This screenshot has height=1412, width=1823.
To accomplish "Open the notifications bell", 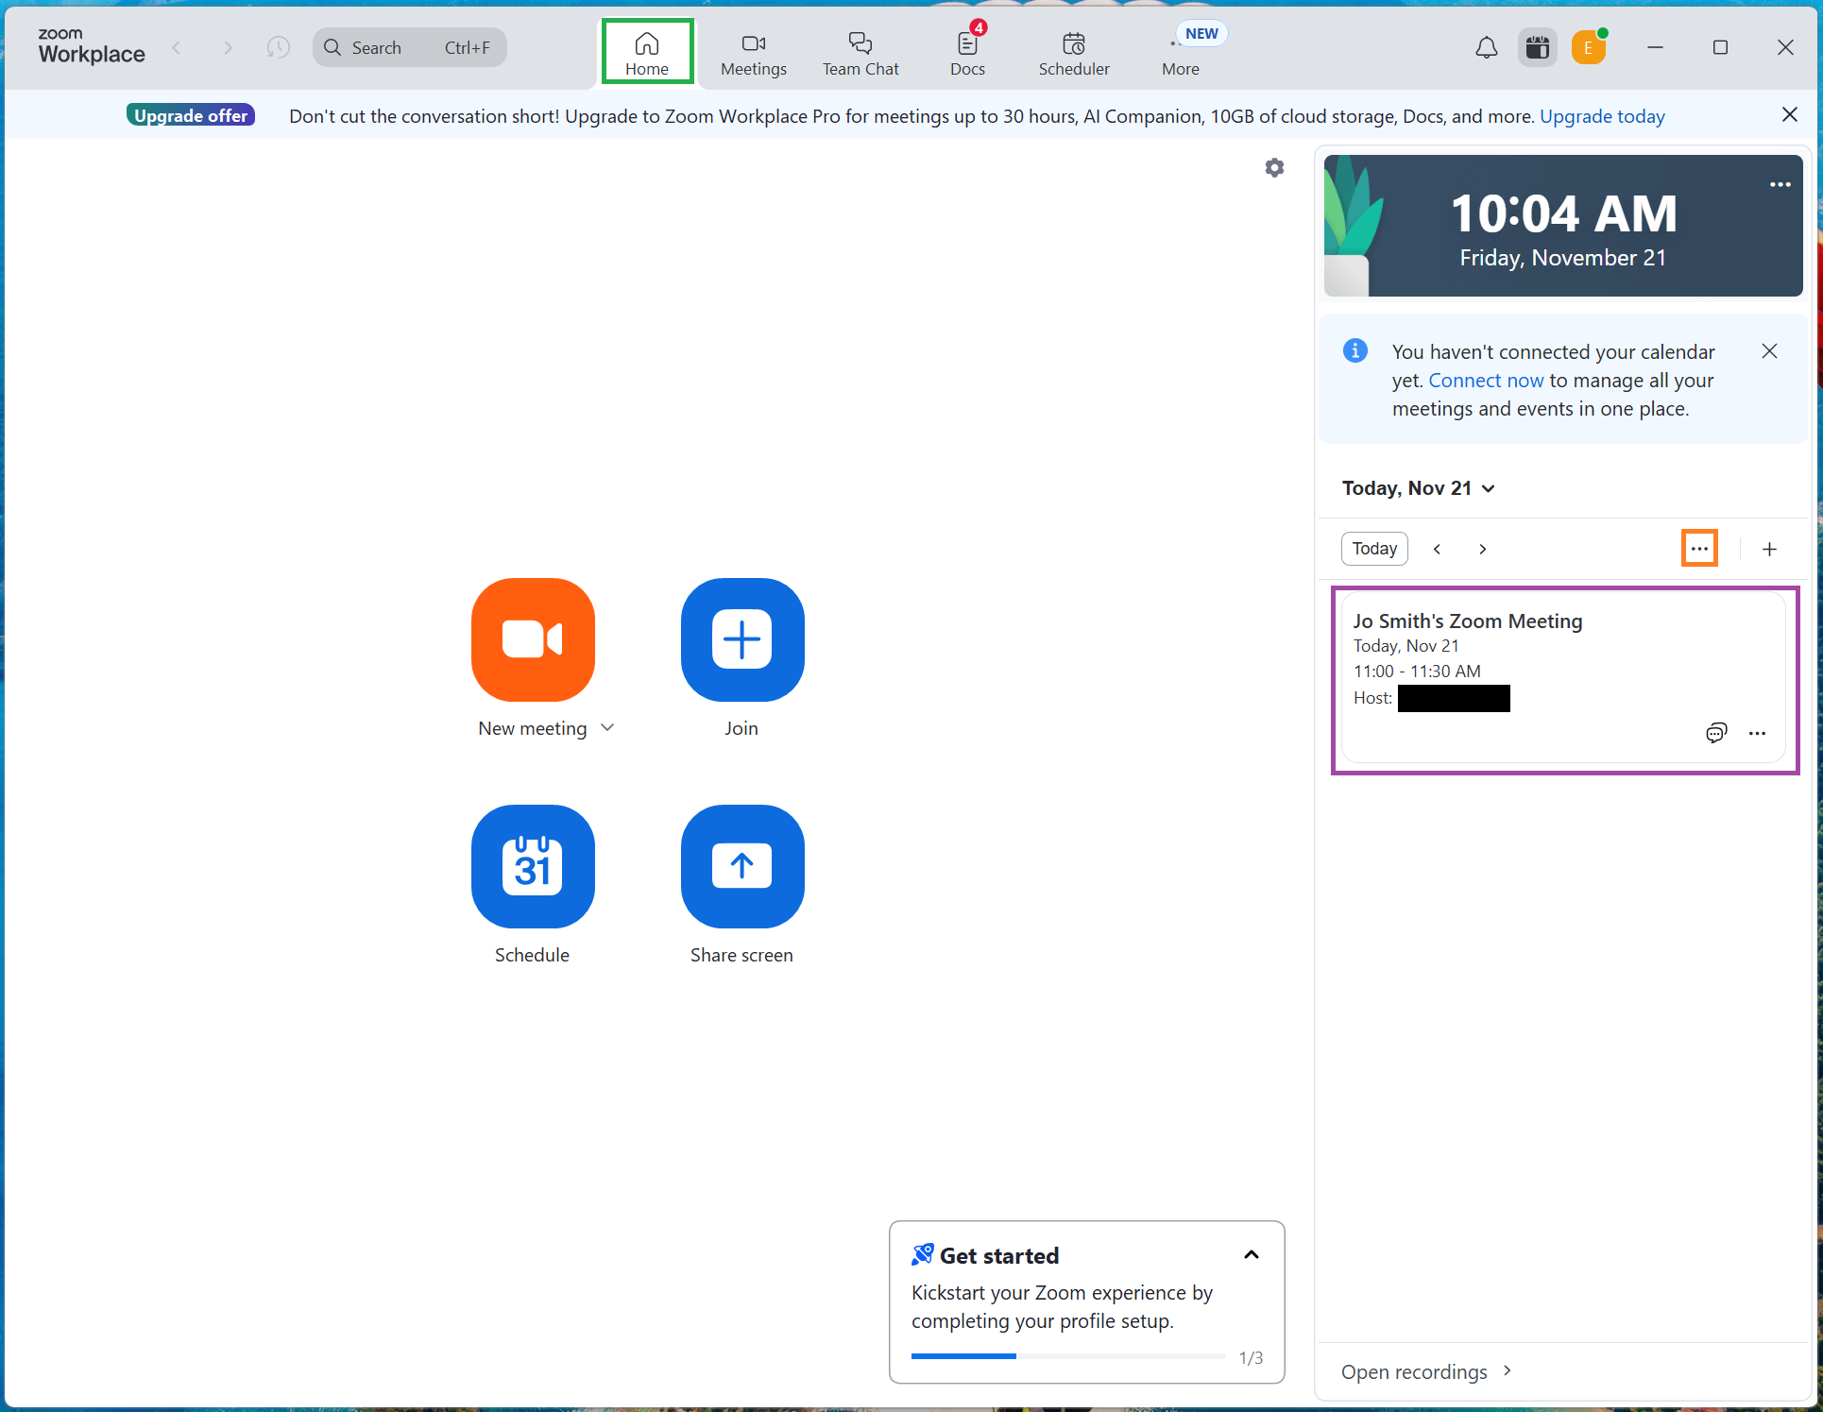I will [1486, 47].
